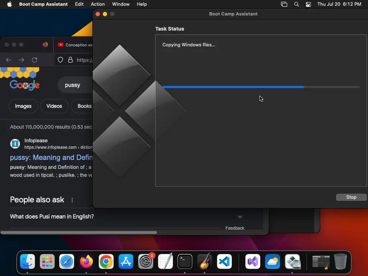Open the Action menu
The width and height of the screenshot is (368, 276).
pyautogui.click(x=98, y=4)
